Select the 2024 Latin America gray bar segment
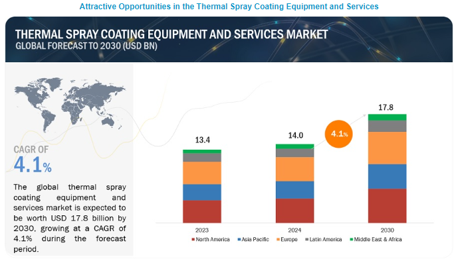This screenshot has height=261, width=456. pyautogui.click(x=295, y=152)
